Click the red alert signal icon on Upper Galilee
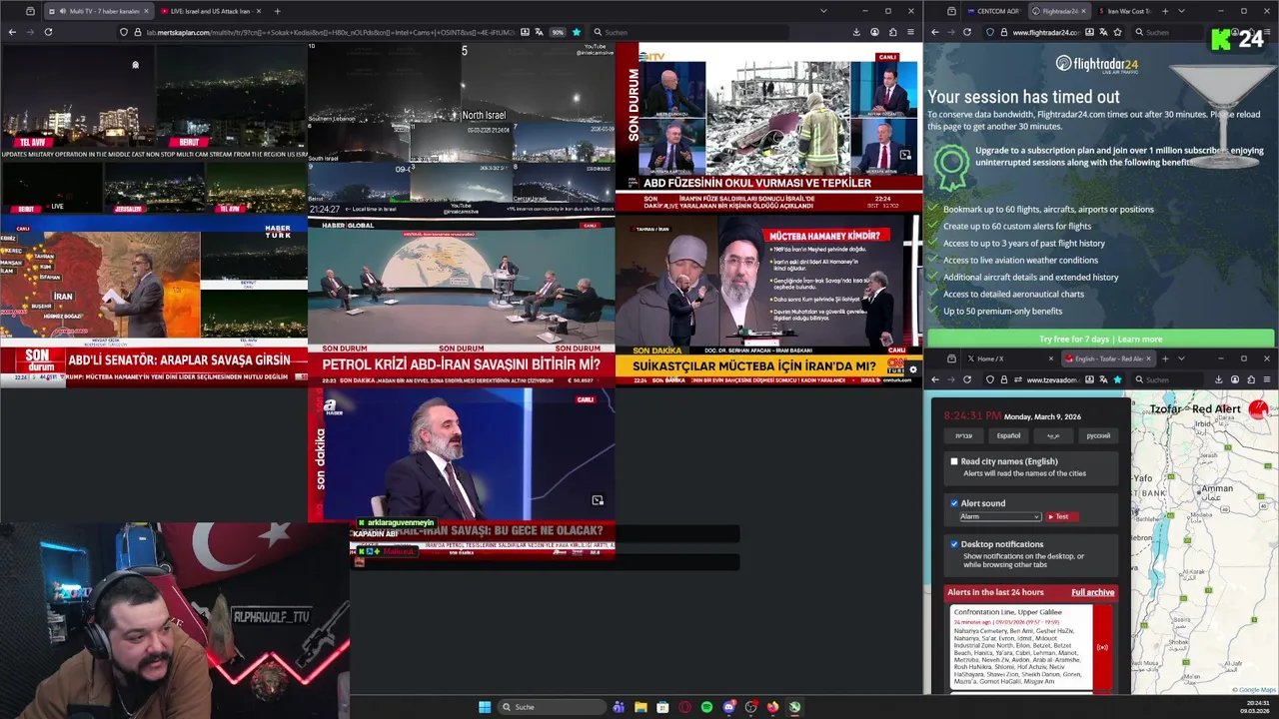 coord(1102,647)
